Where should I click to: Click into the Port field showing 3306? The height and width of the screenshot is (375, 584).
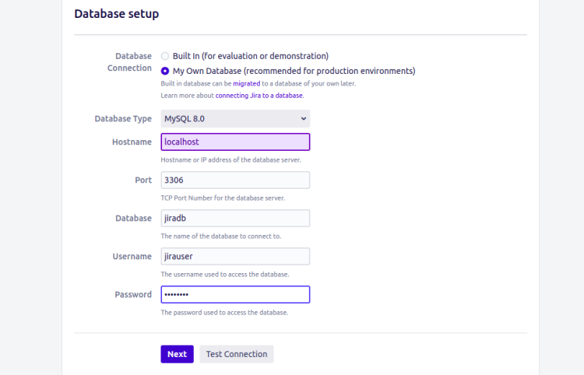click(235, 180)
